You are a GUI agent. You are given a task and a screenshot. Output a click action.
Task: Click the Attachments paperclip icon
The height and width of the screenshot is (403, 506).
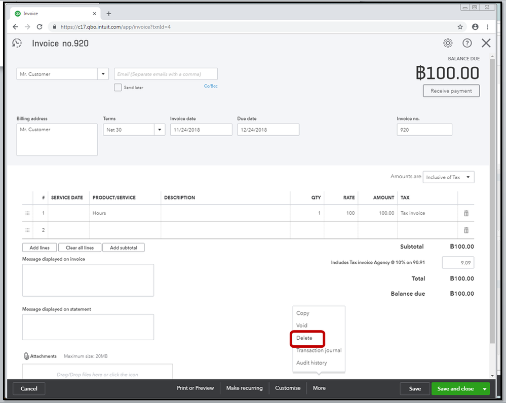tap(26, 356)
